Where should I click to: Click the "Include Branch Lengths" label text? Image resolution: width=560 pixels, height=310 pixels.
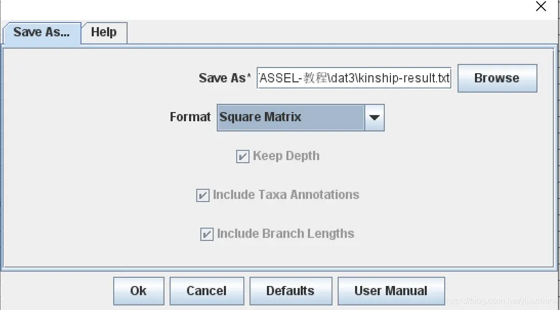click(285, 234)
